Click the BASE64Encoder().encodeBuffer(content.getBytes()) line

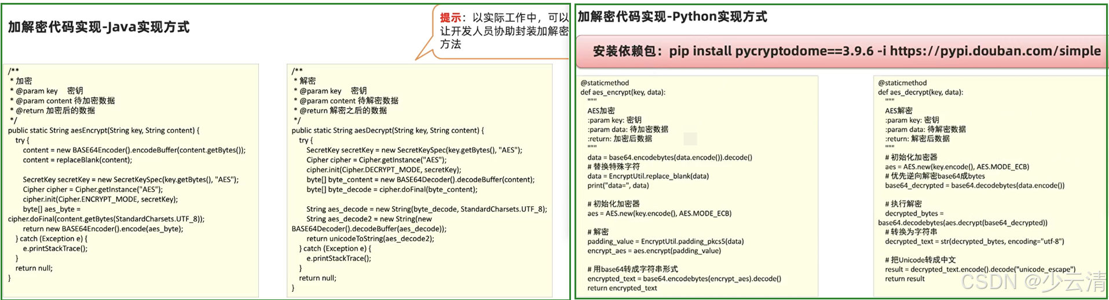pos(134,150)
